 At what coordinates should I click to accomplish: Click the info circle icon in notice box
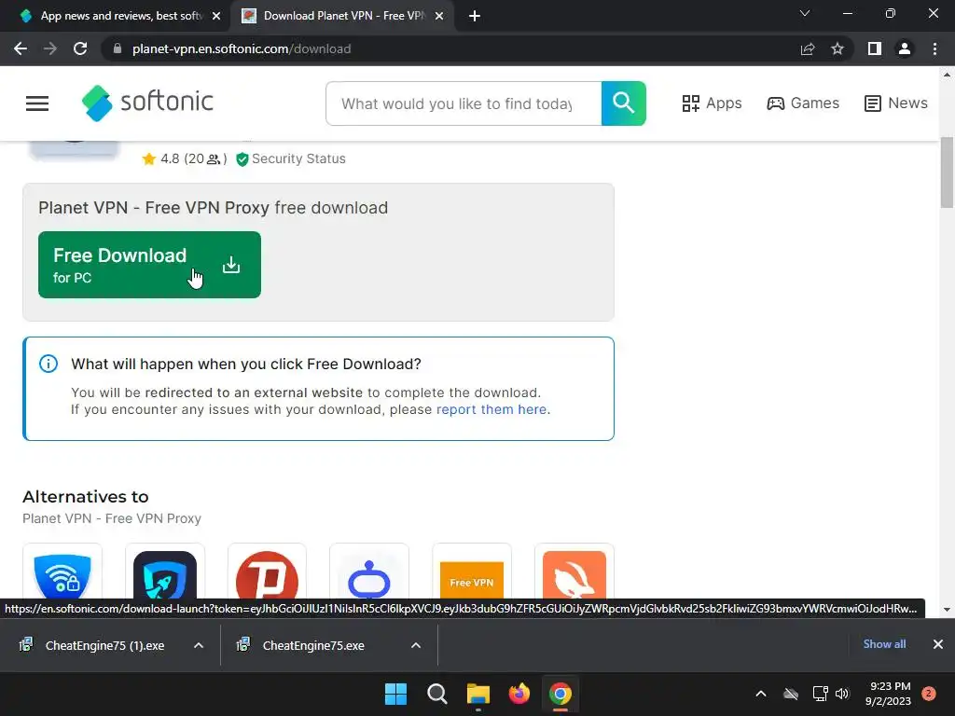click(x=48, y=365)
